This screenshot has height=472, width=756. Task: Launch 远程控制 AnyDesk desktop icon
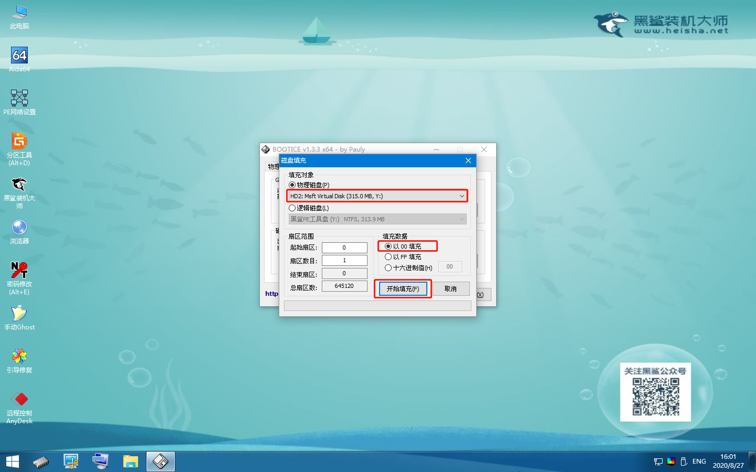click(x=19, y=407)
